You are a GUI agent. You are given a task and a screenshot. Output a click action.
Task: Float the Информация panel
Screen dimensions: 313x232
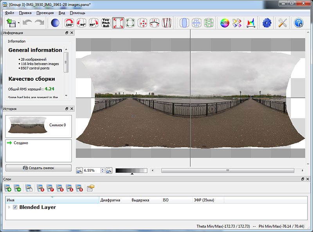tap(67, 33)
